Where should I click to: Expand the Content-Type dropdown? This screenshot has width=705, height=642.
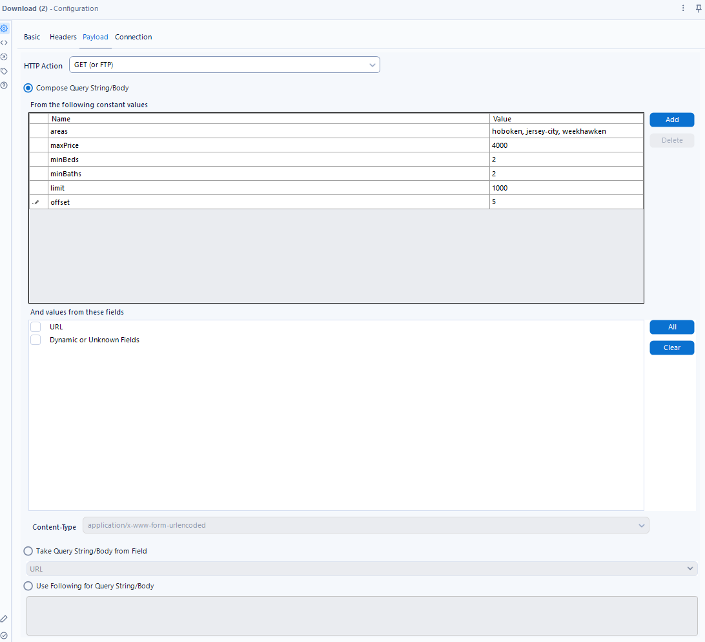[365, 526]
